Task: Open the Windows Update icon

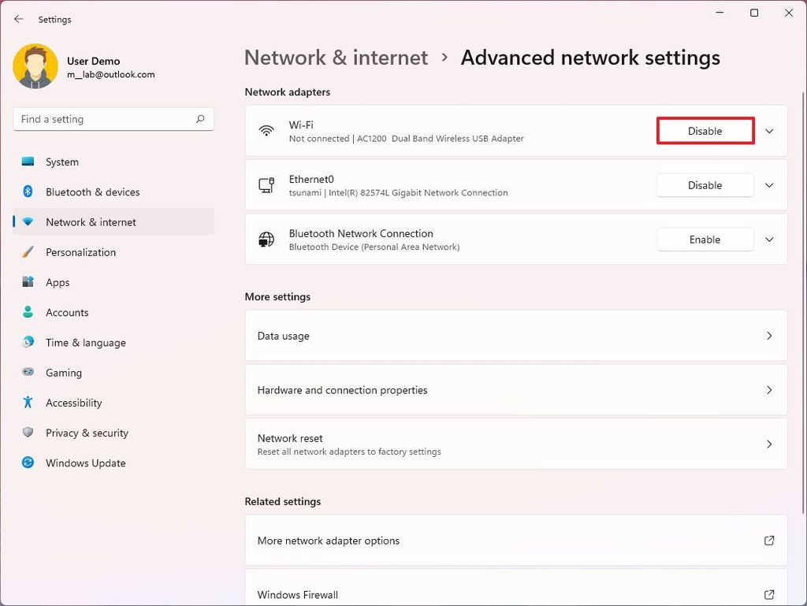Action: (x=27, y=463)
